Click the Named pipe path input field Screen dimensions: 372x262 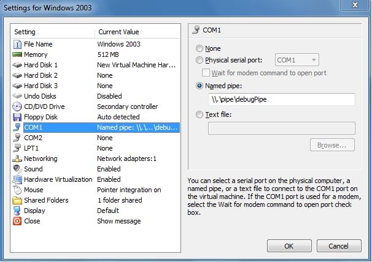282,99
